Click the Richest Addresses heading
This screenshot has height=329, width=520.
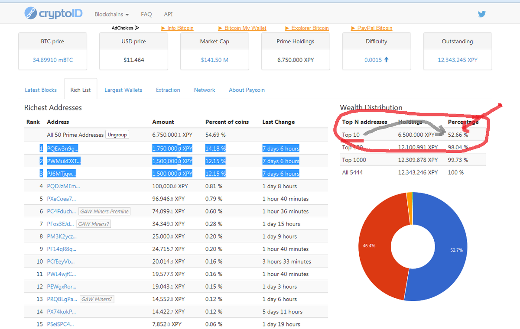coord(53,107)
